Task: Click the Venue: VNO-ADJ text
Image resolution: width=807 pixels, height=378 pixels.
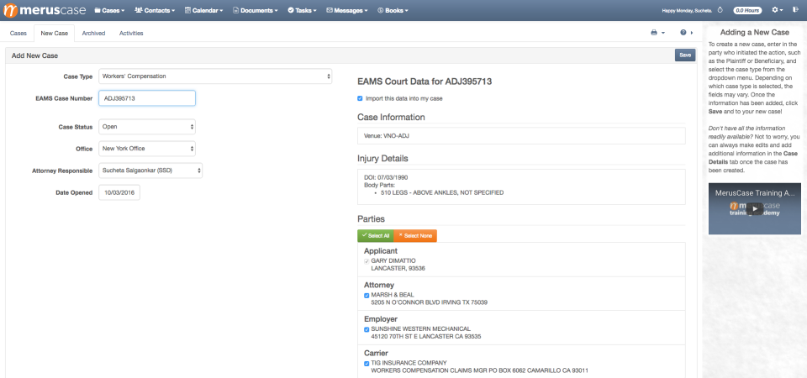Action: (386, 136)
